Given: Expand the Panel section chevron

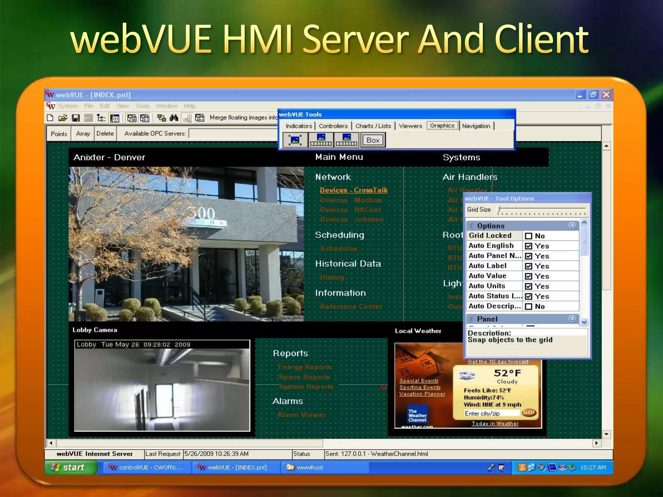Looking at the screenshot, I should (x=572, y=319).
